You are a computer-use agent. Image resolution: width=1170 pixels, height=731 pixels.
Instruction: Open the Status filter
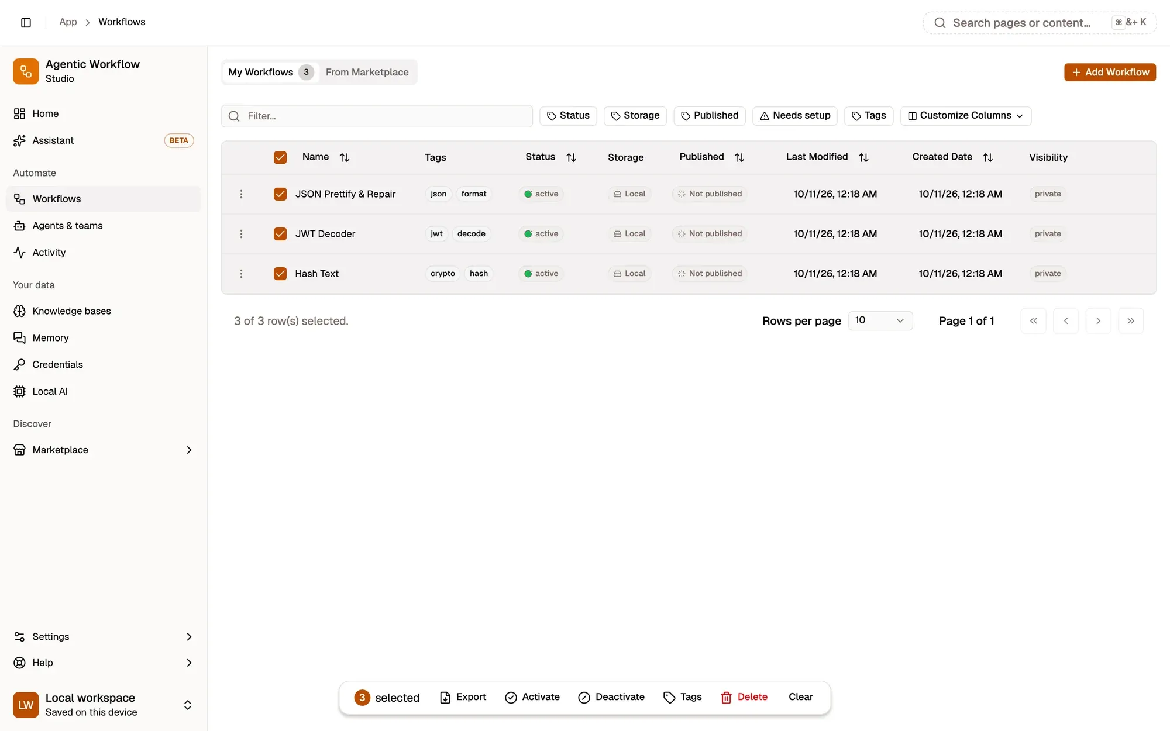tap(568, 116)
